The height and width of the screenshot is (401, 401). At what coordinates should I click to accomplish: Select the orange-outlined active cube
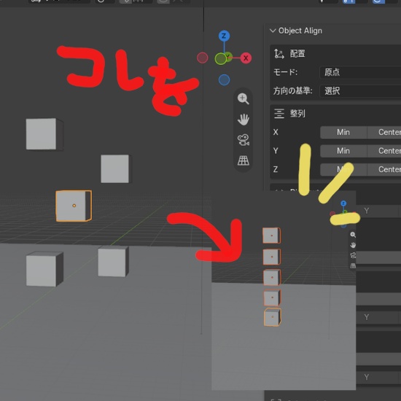74,206
